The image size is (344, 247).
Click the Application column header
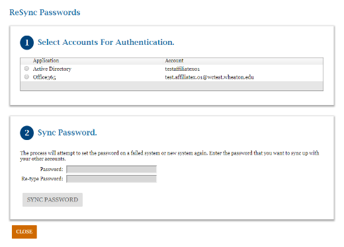pyautogui.click(x=46, y=61)
